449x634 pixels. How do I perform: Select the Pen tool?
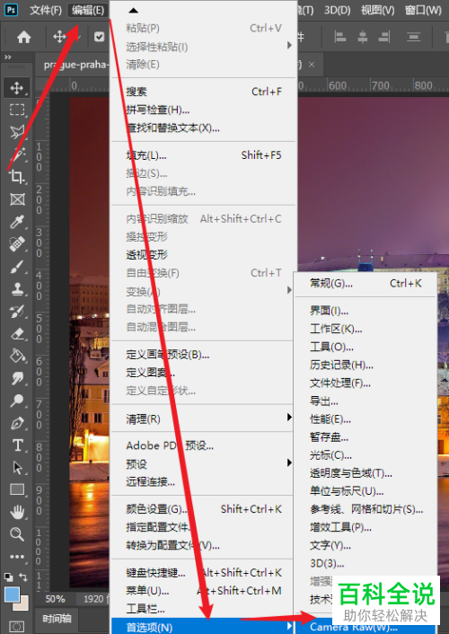click(16, 423)
